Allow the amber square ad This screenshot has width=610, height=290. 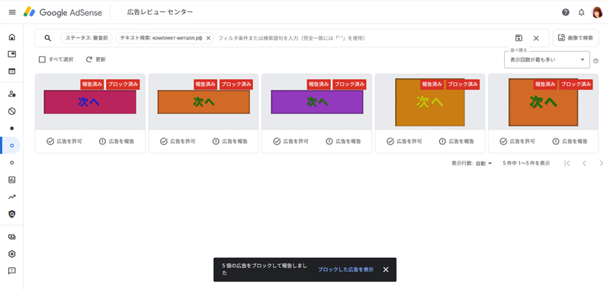[x=404, y=142]
